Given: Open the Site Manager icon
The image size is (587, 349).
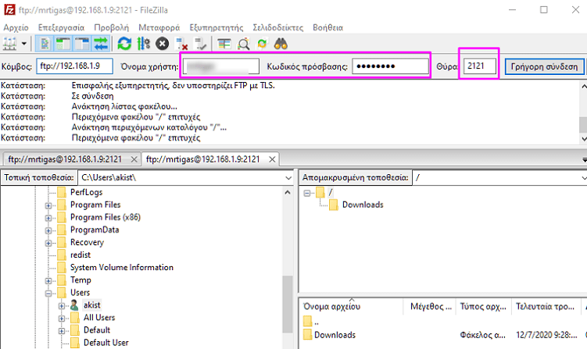Looking at the screenshot, I should (x=9, y=44).
